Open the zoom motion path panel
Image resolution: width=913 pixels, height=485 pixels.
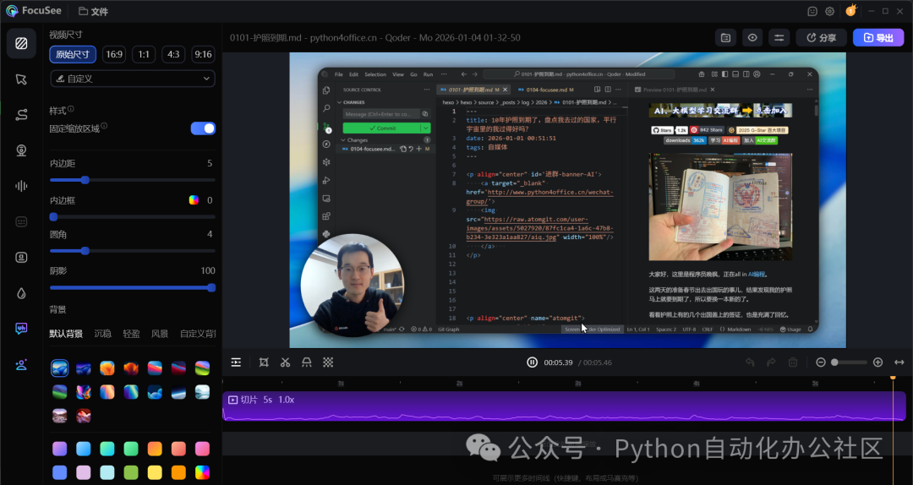click(21, 115)
